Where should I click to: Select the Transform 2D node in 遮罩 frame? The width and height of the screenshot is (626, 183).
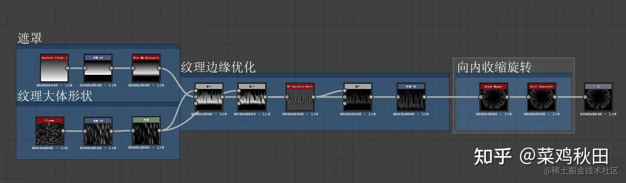point(98,68)
